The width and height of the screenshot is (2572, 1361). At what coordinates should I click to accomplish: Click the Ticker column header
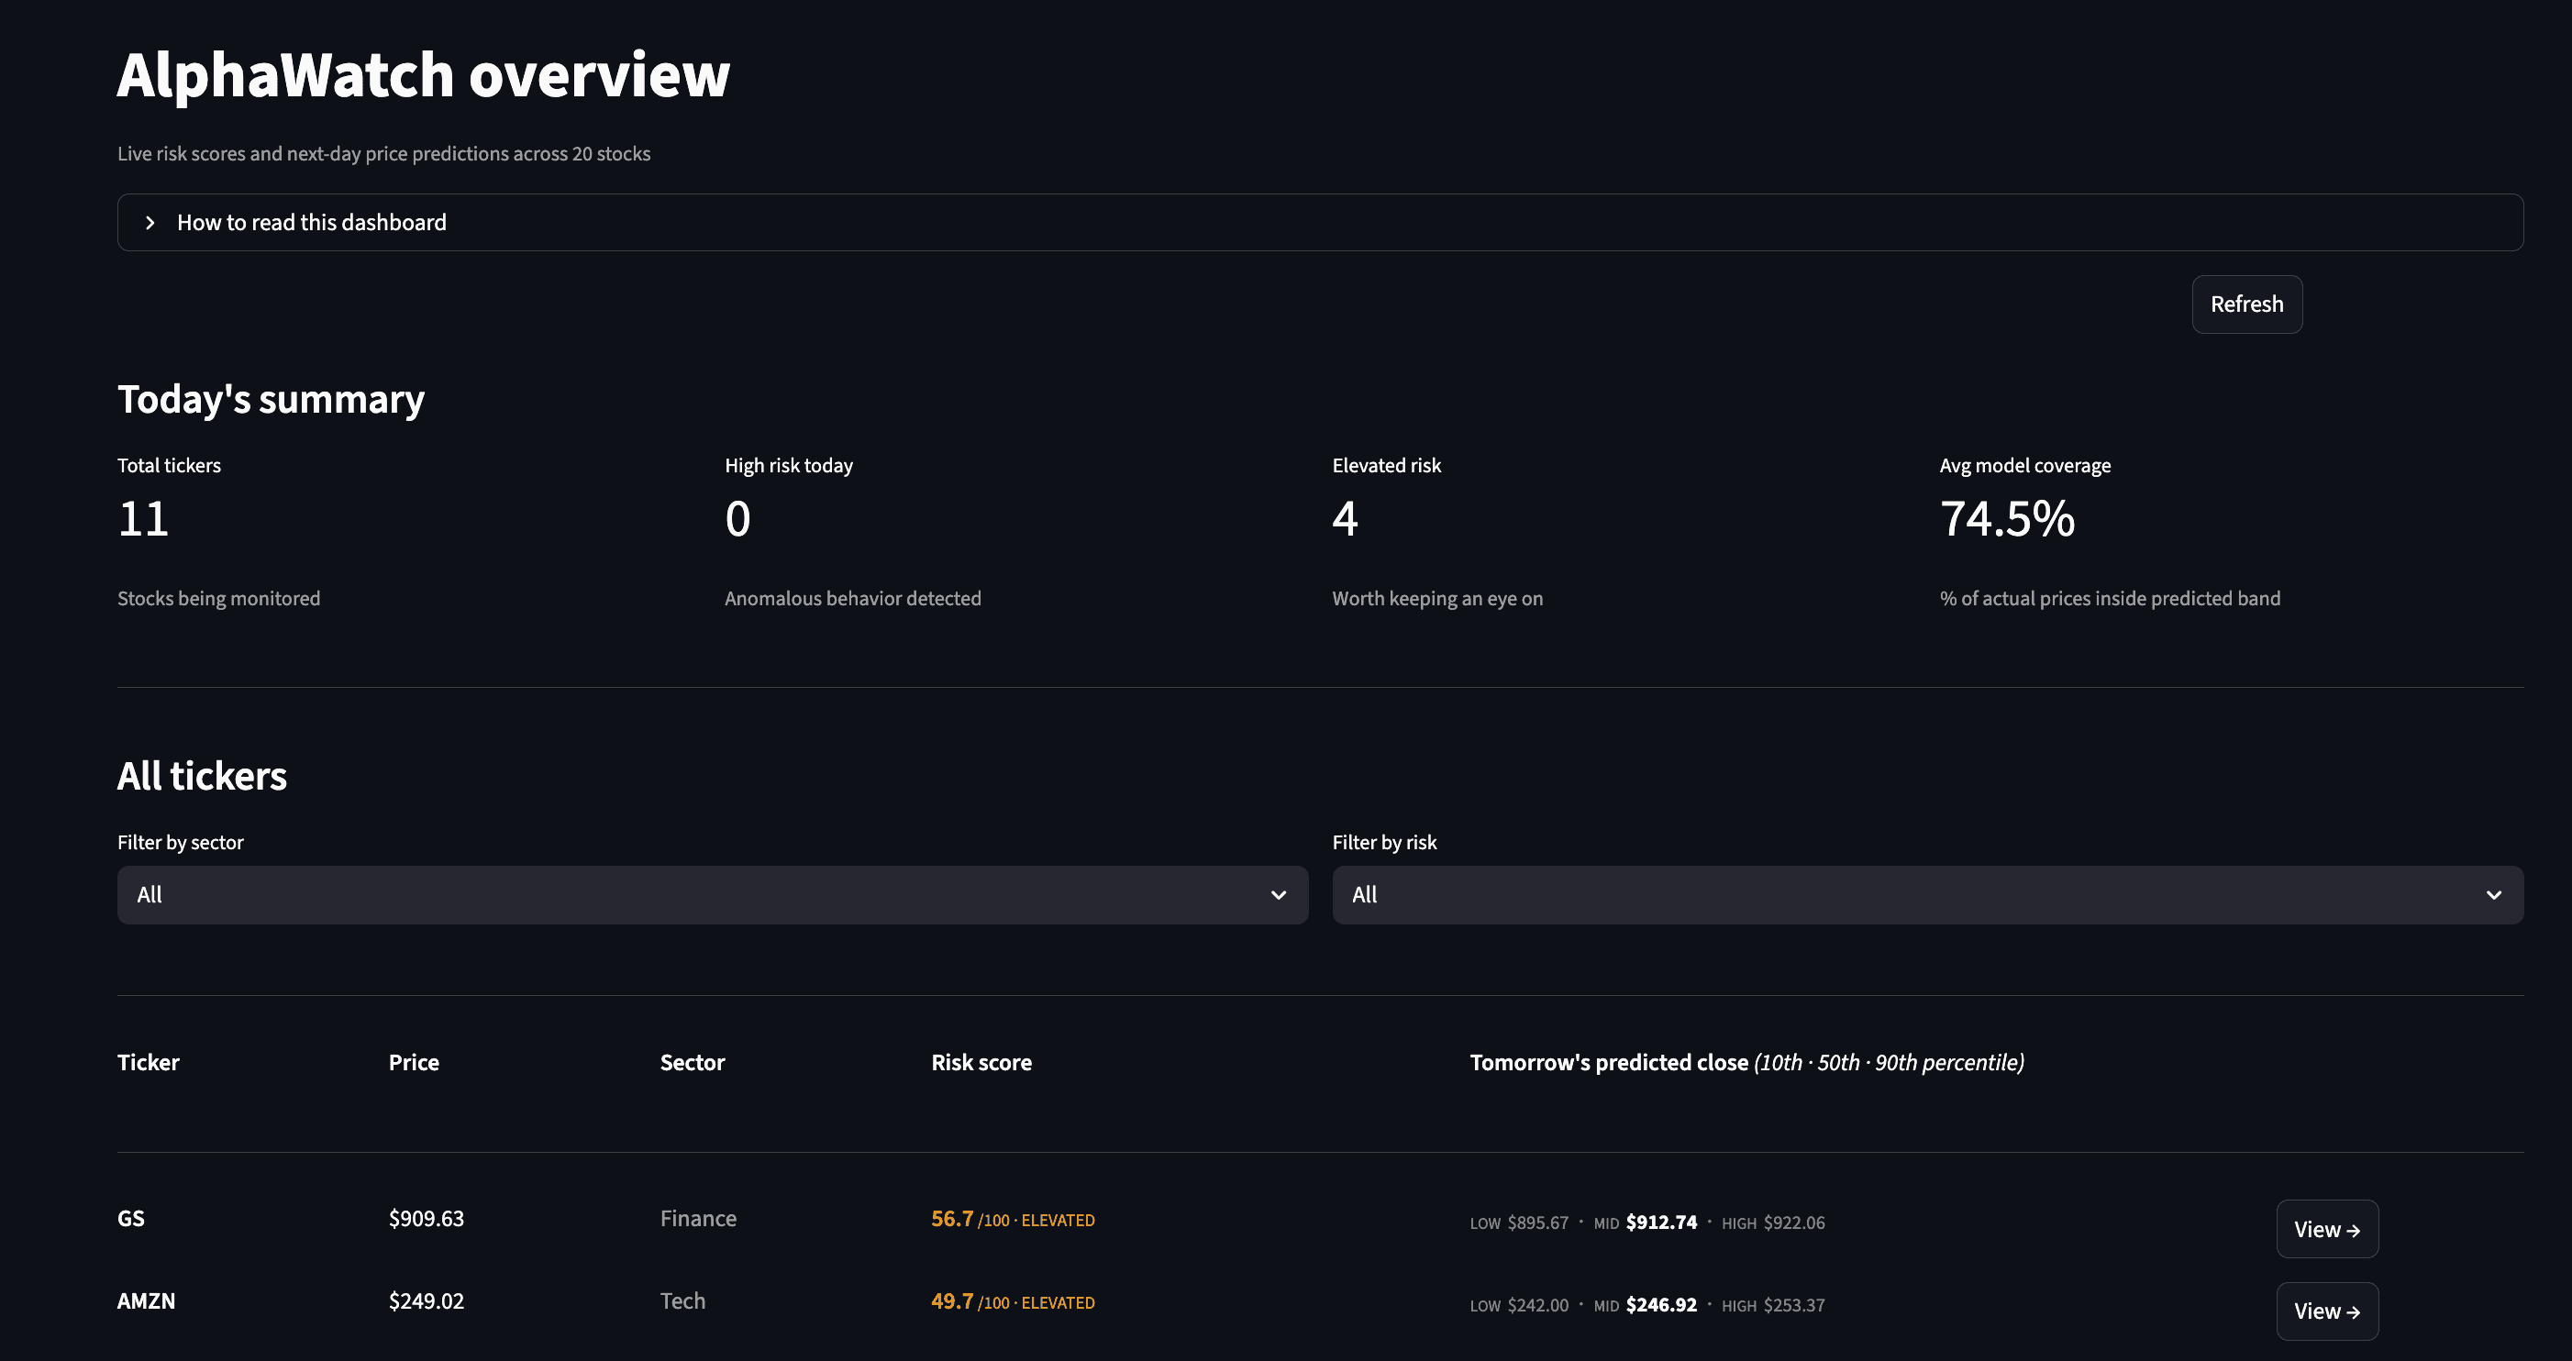pos(148,1062)
